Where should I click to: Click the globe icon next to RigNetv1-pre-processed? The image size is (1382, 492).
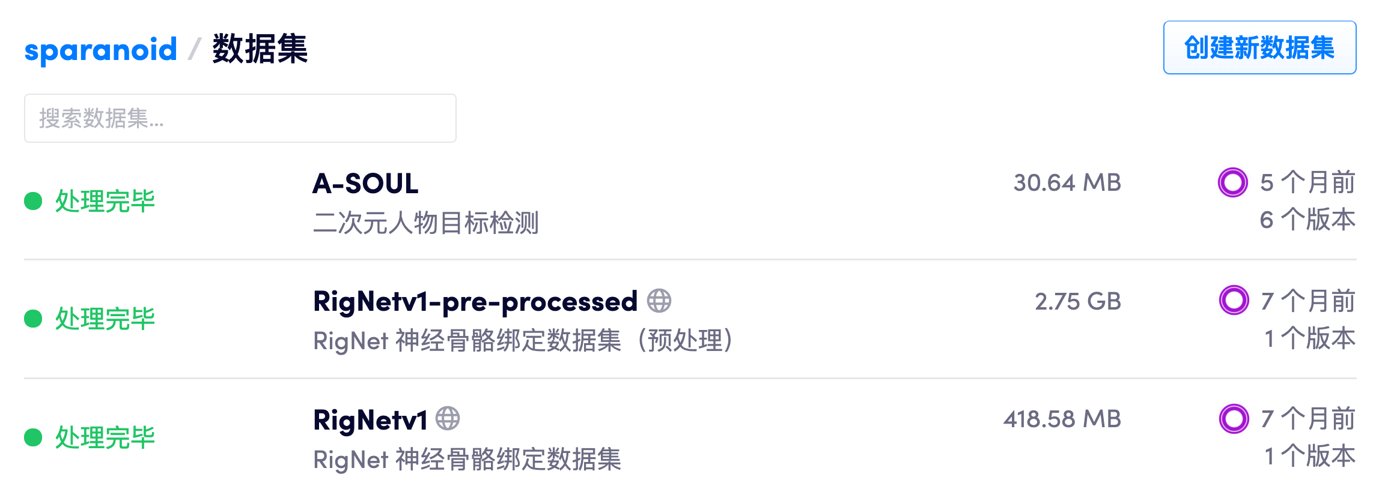tap(659, 301)
